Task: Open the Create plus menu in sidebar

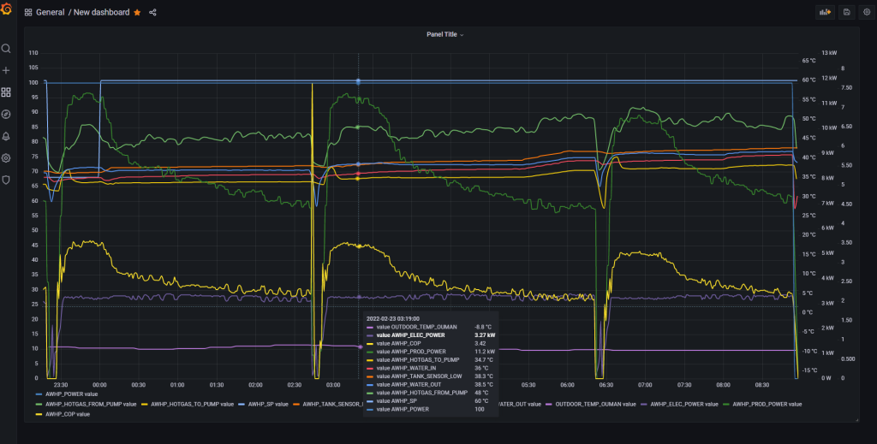Action: click(6, 70)
